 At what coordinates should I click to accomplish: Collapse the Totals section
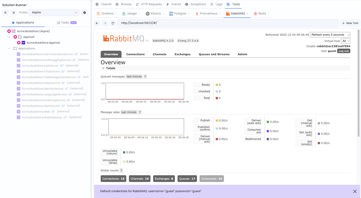tap(104, 67)
